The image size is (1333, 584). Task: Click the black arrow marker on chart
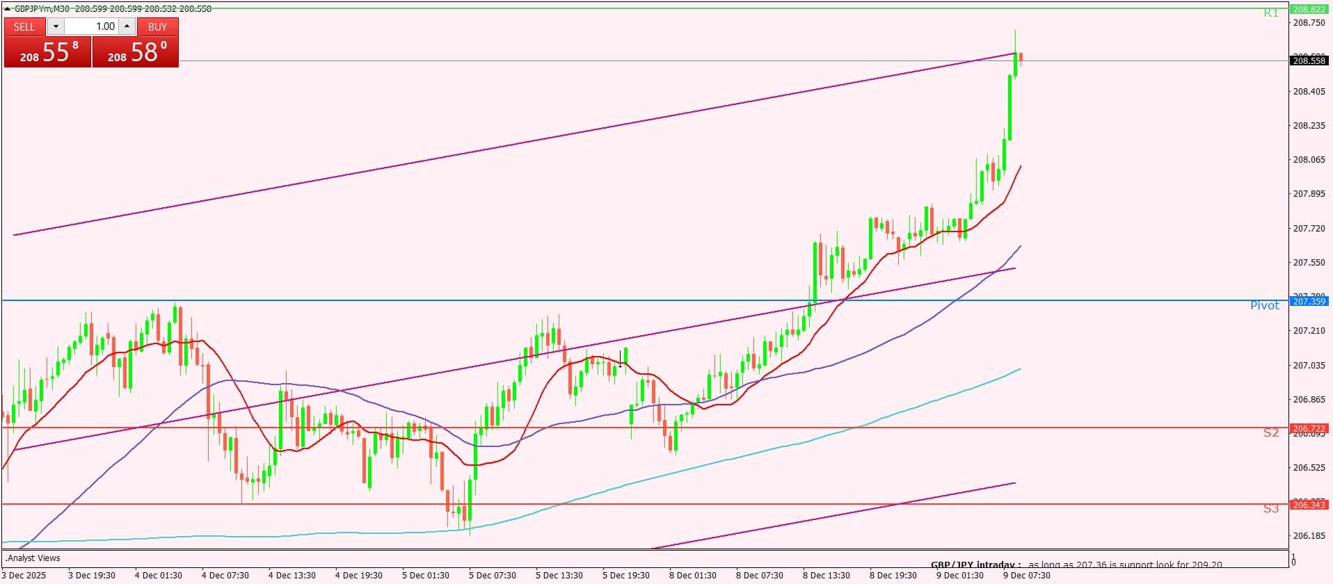coord(621,358)
